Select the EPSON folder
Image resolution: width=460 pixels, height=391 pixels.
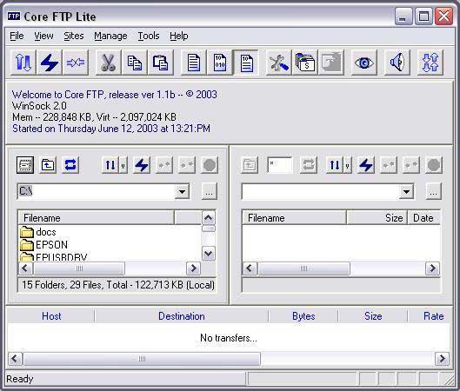43,244
